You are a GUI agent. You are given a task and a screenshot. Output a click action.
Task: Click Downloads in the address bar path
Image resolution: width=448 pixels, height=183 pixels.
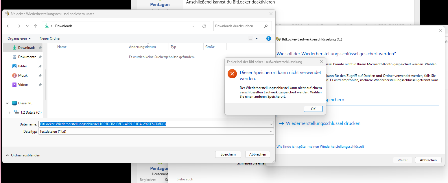(64, 26)
